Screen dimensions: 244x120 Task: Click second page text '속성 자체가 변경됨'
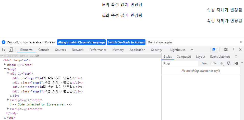224,21
